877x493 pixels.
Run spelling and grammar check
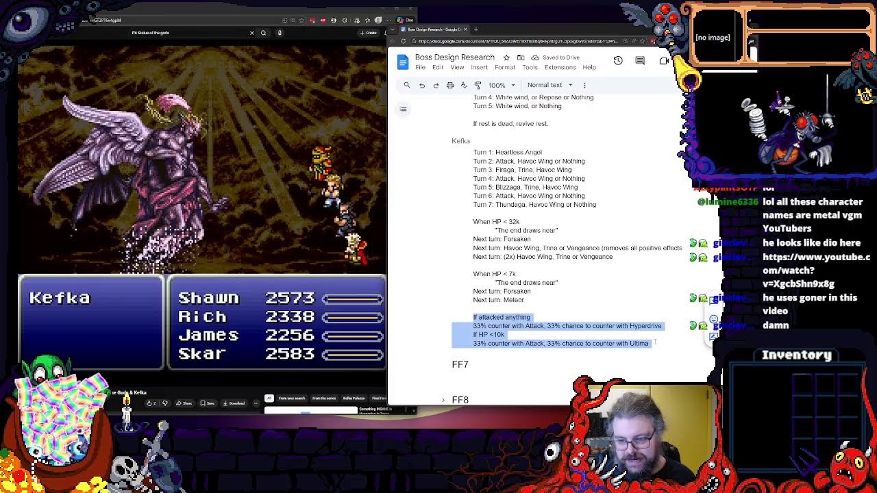pos(464,85)
